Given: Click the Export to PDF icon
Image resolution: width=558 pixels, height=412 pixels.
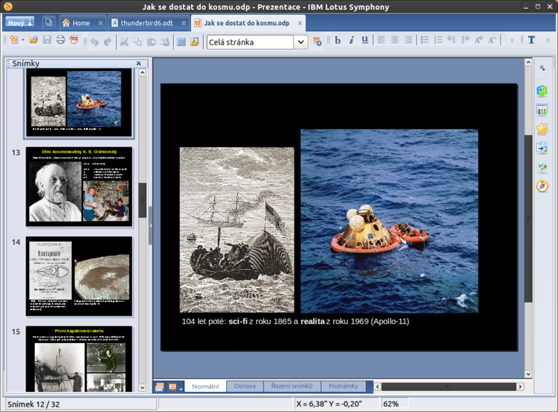Looking at the screenshot, I should (x=74, y=40).
